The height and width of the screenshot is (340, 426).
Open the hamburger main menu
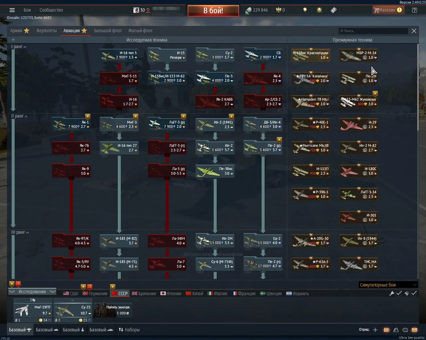point(12,10)
